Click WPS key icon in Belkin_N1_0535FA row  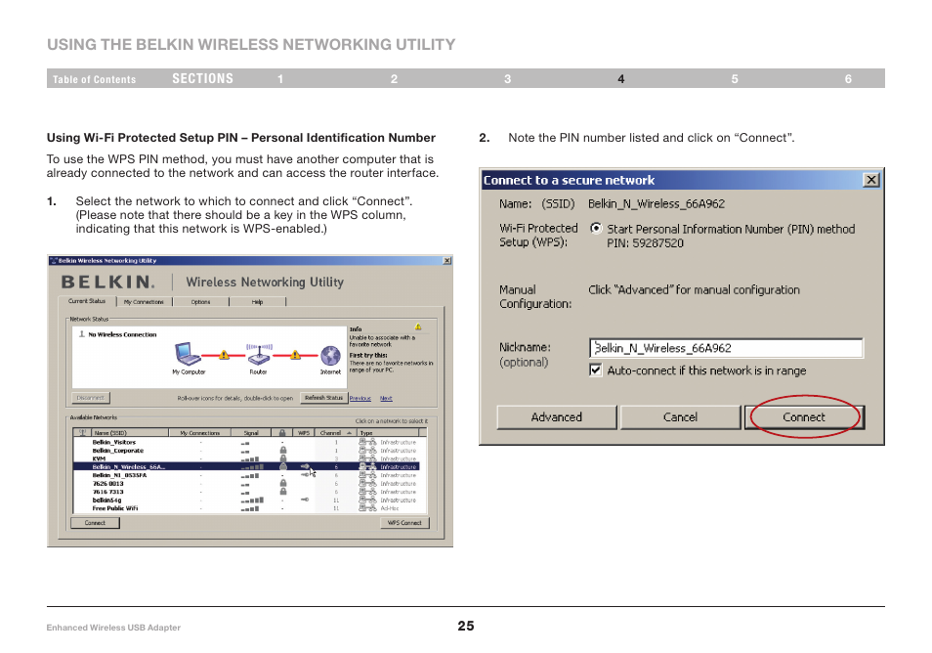click(x=305, y=474)
